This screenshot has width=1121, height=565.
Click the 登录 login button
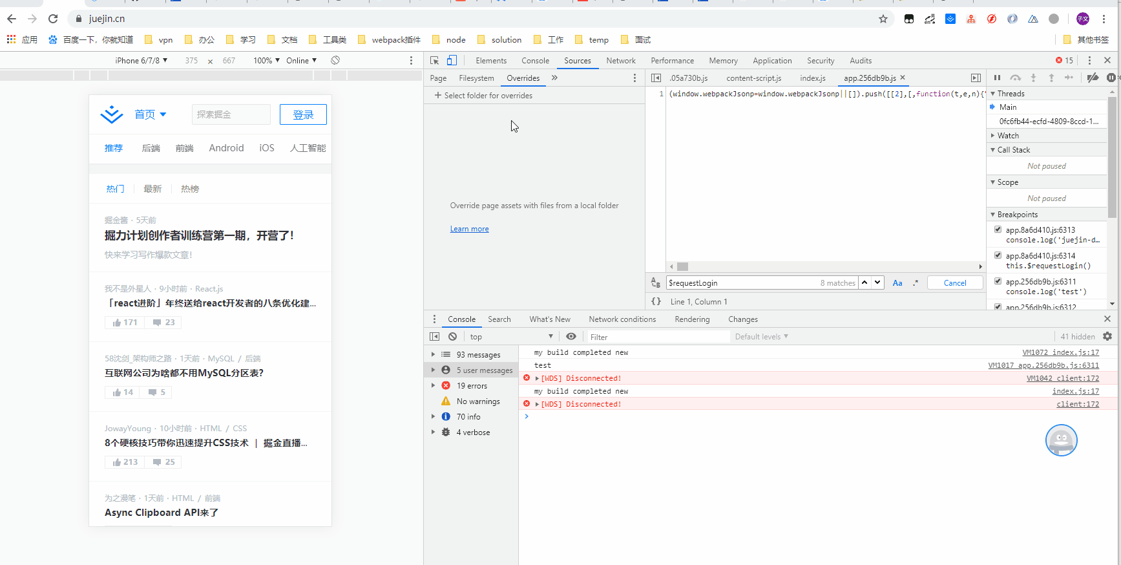303,114
